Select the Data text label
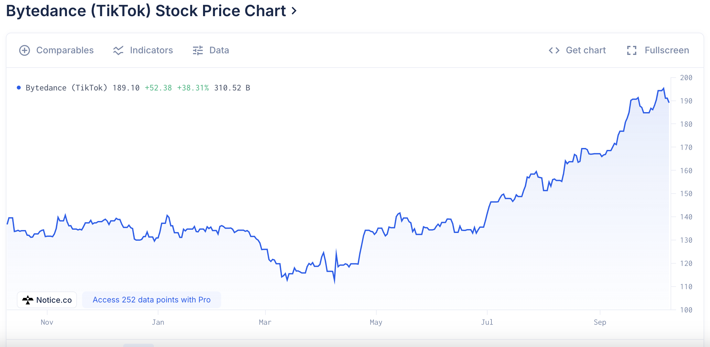This screenshot has width=710, height=347. pyautogui.click(x=219, y=50)
